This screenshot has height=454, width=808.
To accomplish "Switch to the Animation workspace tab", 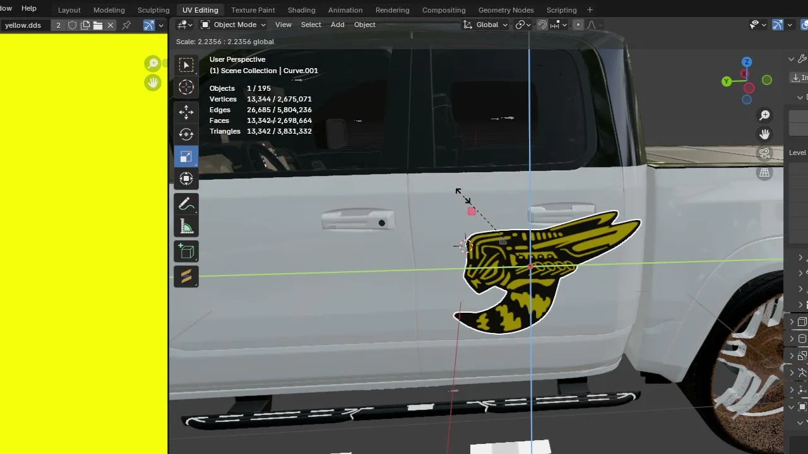I will (x=345, y=10).
